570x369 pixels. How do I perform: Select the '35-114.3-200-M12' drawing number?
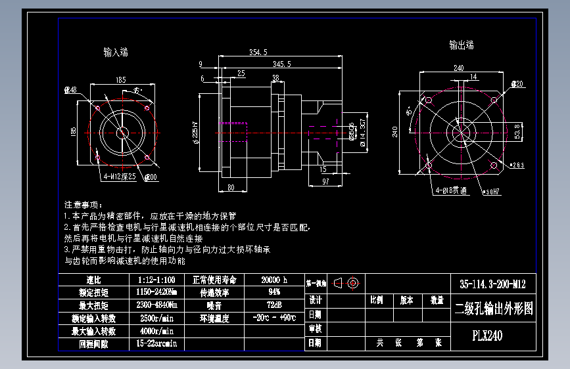493,284
